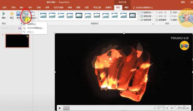Image resolution: width=193 pixels, height=111 pixels.
Task: Click the Group (组合) command
Action: click(173, 16)
